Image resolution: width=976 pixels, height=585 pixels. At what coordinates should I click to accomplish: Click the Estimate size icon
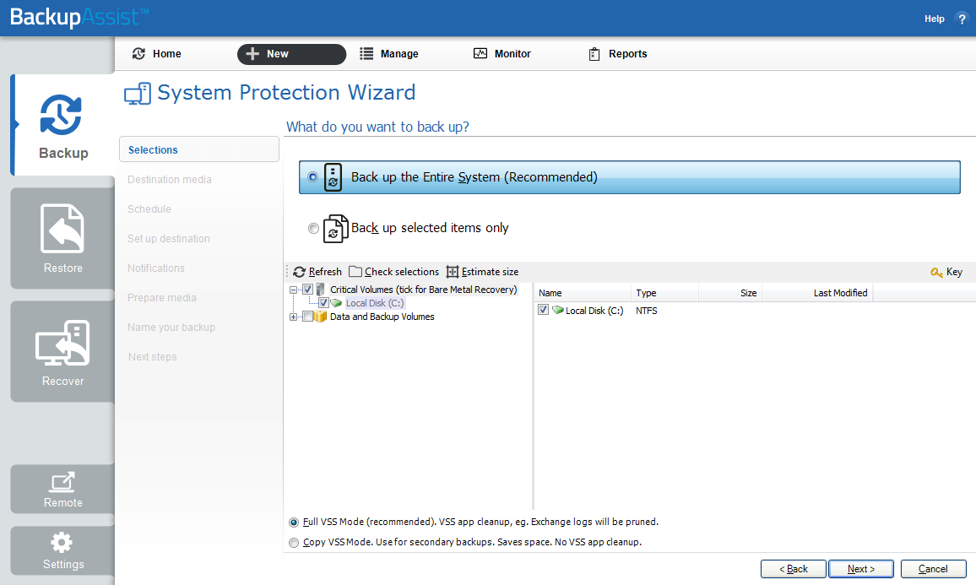pos(453,272)
